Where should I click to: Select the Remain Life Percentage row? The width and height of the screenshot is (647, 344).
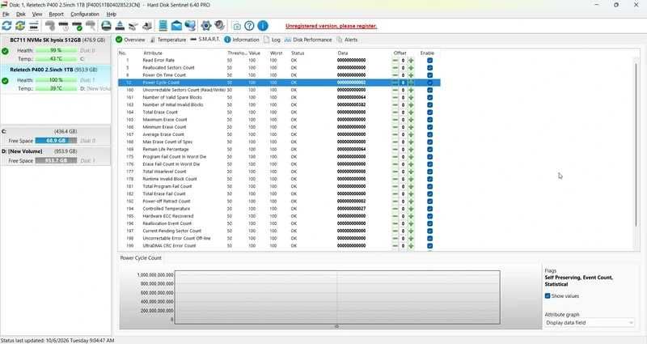tap(279, 150)
